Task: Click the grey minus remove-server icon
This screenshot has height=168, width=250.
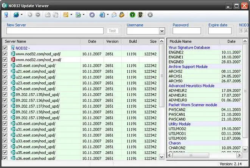Action: tap(38, 15)
